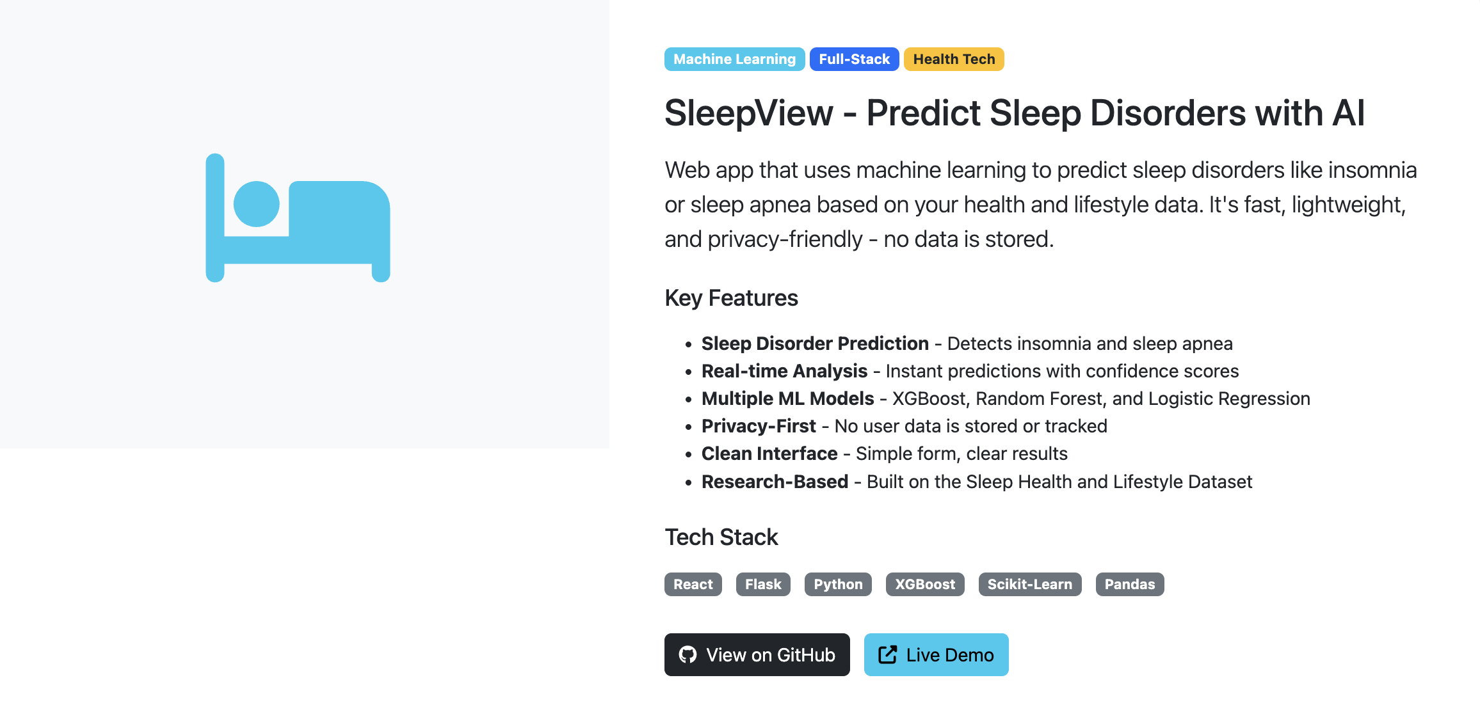Image resolution: width=1480 pixels, height=719 pixels.
Task: Select the XGBoost tech stack badge
Action: (x=924, y=584)
